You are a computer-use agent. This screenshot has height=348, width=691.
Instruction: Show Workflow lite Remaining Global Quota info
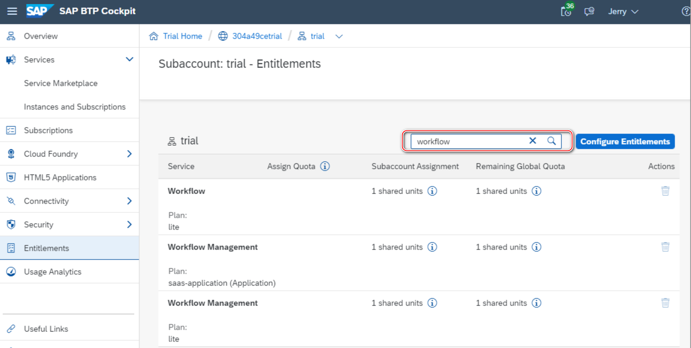click(x=537, y=191)
